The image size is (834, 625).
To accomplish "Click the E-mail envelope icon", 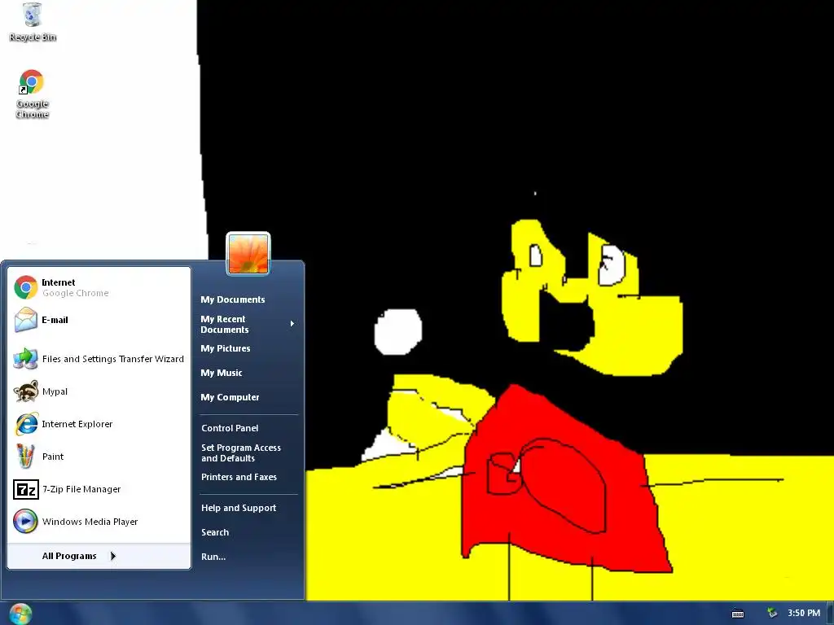I will point(25,320).
